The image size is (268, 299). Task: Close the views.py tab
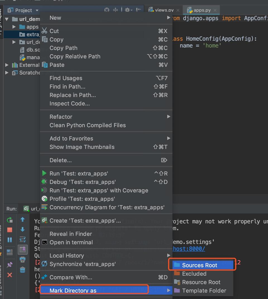click(178, 10)
